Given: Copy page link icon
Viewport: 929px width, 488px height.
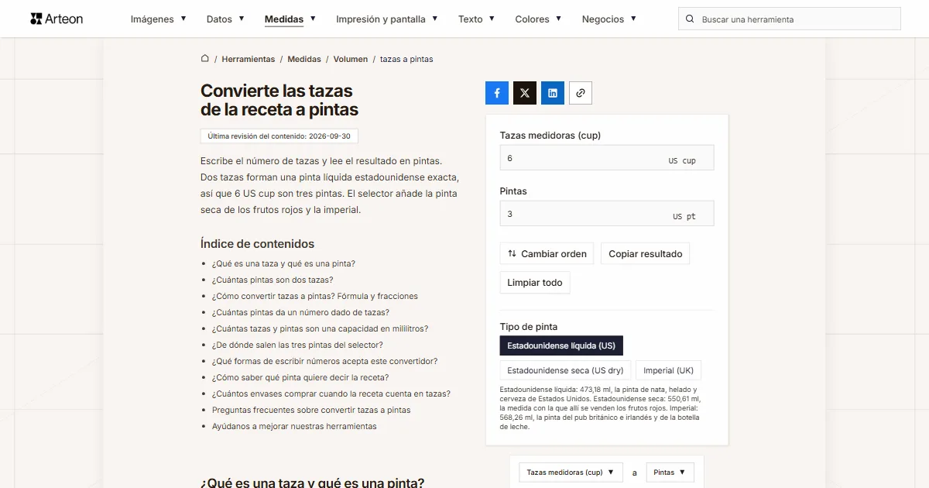Looking at the screenshot, I should 581,93.
